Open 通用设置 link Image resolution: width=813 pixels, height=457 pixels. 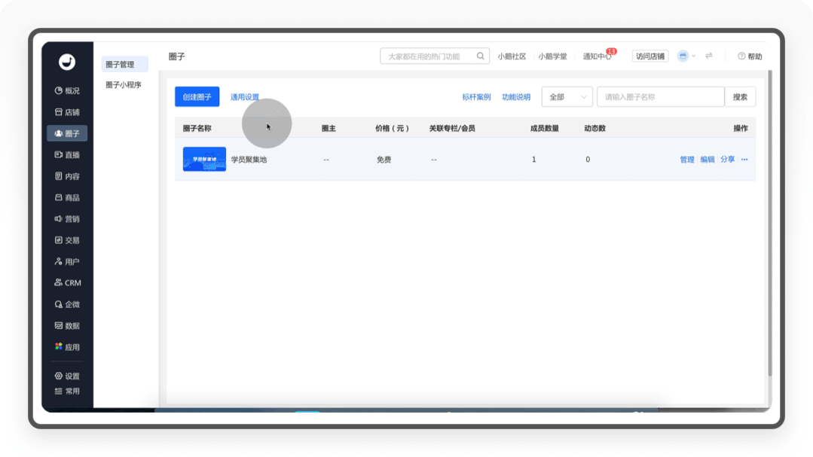[245, 97]
